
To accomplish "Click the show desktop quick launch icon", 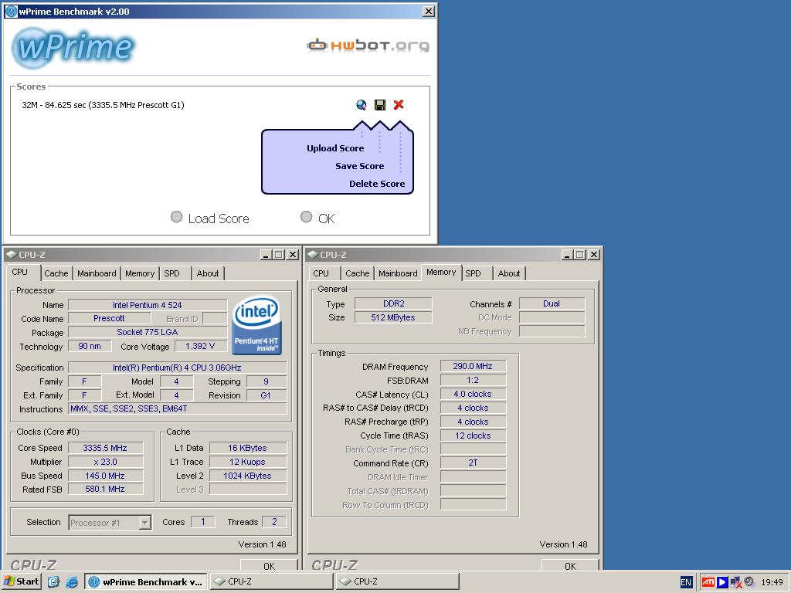I will click(53, 582).
